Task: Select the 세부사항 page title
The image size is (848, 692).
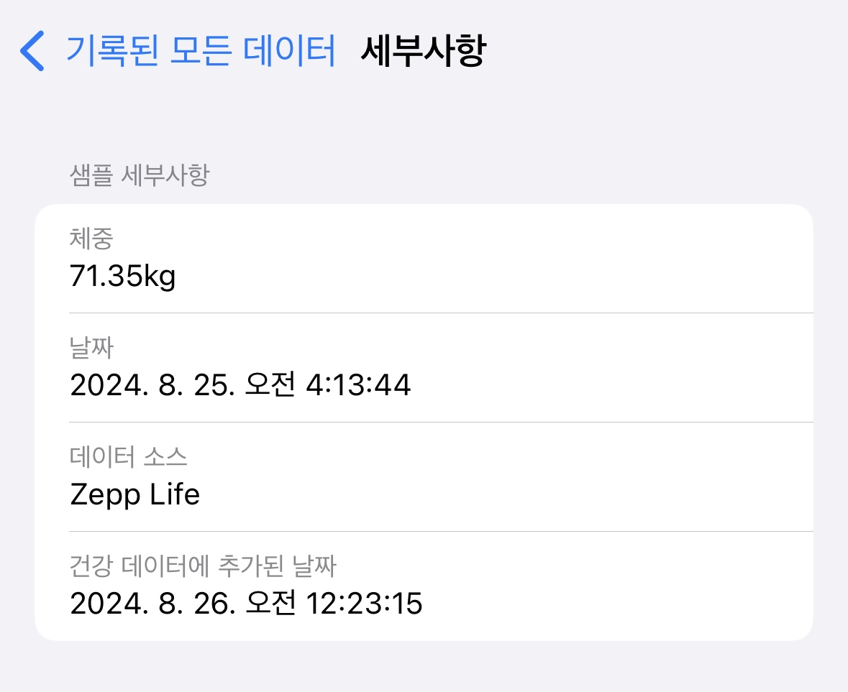Action: coord(424,51)
